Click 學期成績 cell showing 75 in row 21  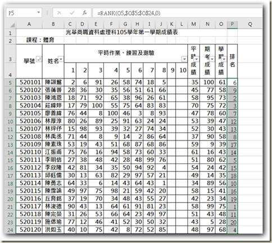(x=221, y=207)
